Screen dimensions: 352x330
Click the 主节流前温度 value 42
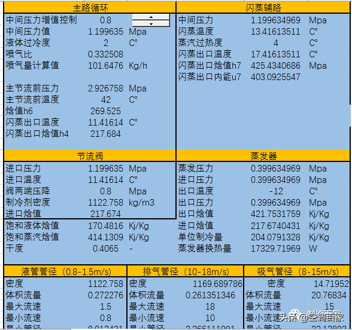pyautogui.click(x=105, y=99)
